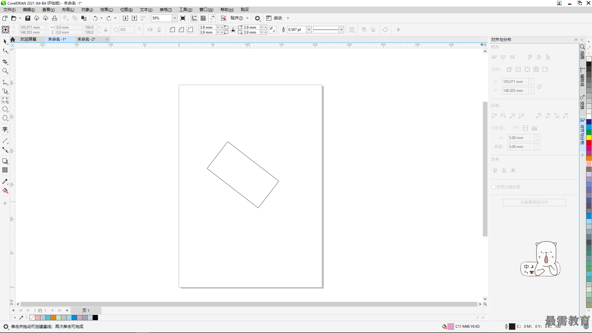Select the Ellipse tool
The image size is (592, 333).
[x=5, y=109]
